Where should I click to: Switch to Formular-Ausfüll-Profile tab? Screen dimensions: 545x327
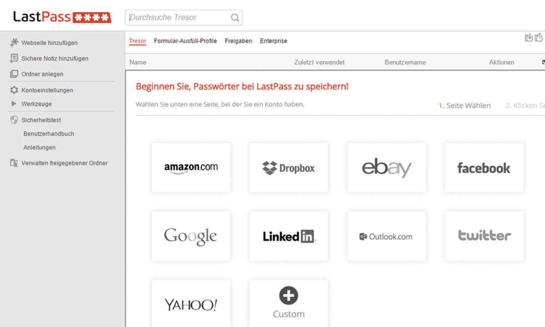[185, 41]
